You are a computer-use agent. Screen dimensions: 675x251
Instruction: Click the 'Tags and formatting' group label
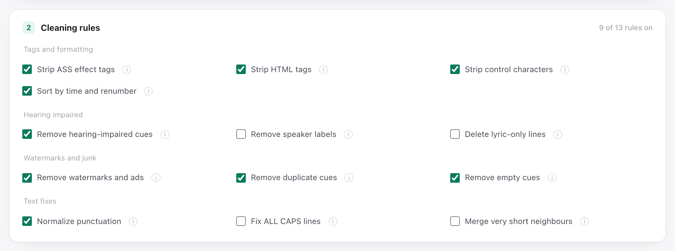tap(58, 49)
